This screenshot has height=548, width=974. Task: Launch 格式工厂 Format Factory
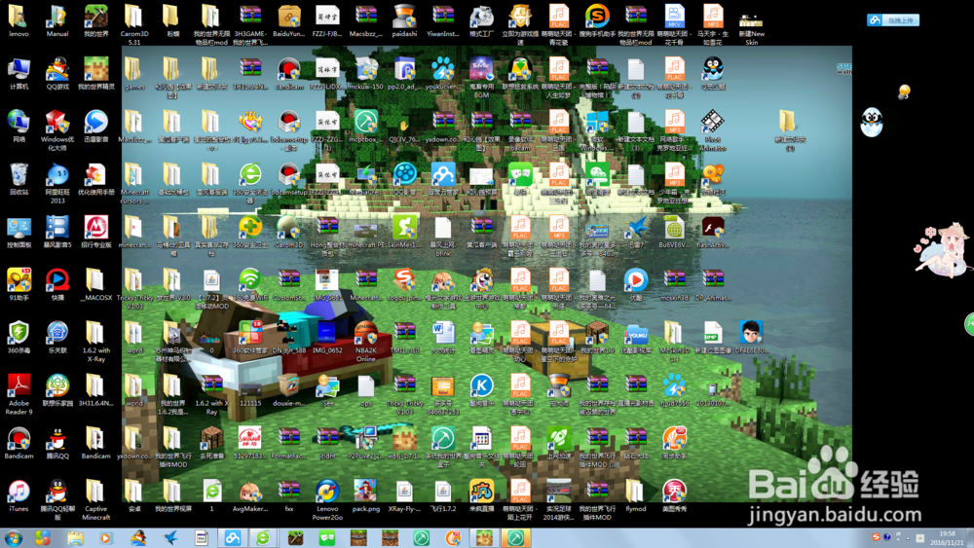(x=481, y=17)
